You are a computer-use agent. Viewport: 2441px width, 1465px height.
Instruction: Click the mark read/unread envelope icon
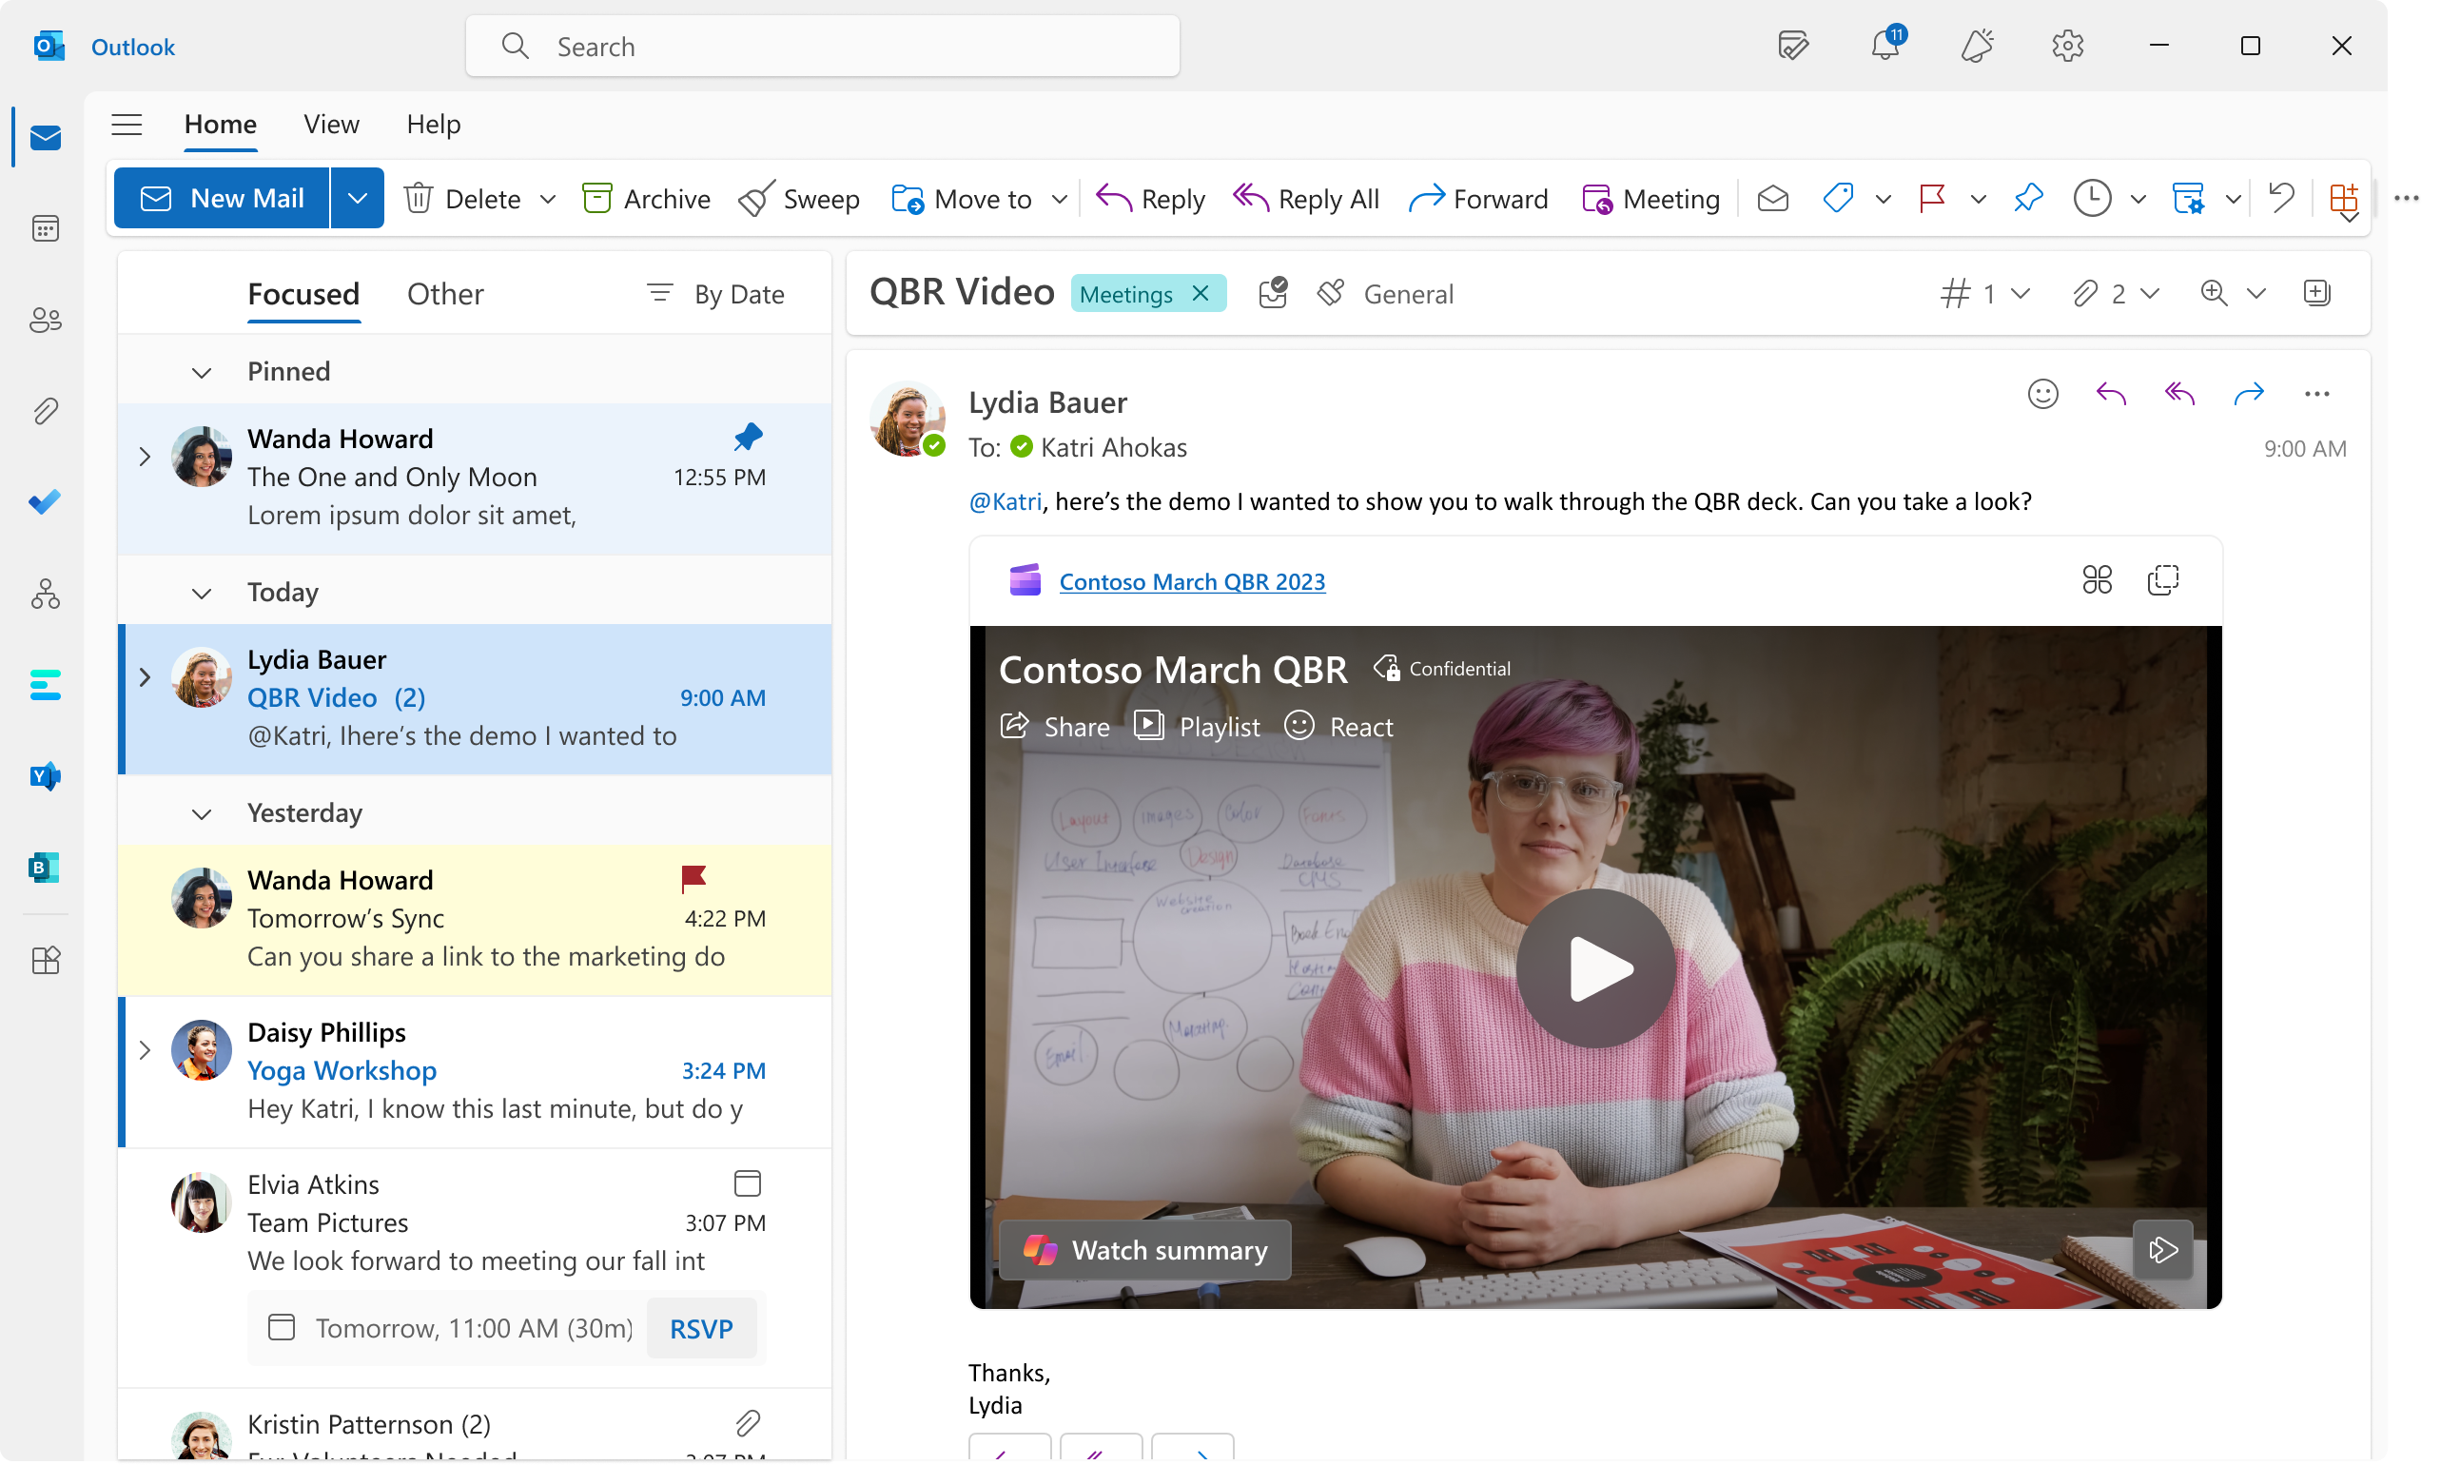[x=1773, y=199]
